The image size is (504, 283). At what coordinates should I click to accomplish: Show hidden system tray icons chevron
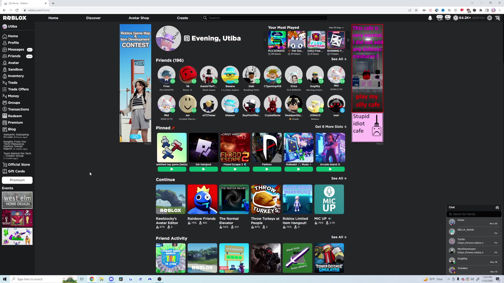[x=449, y=279]
